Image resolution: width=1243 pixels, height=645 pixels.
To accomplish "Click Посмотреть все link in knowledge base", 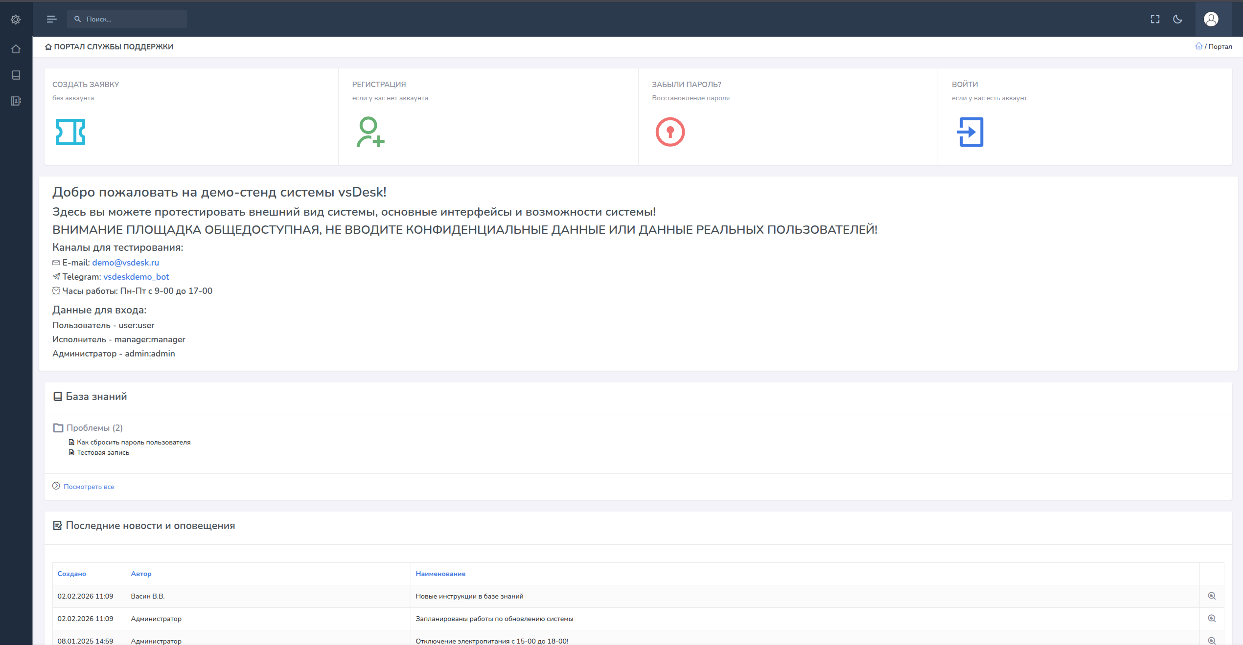I will (89, 487).
